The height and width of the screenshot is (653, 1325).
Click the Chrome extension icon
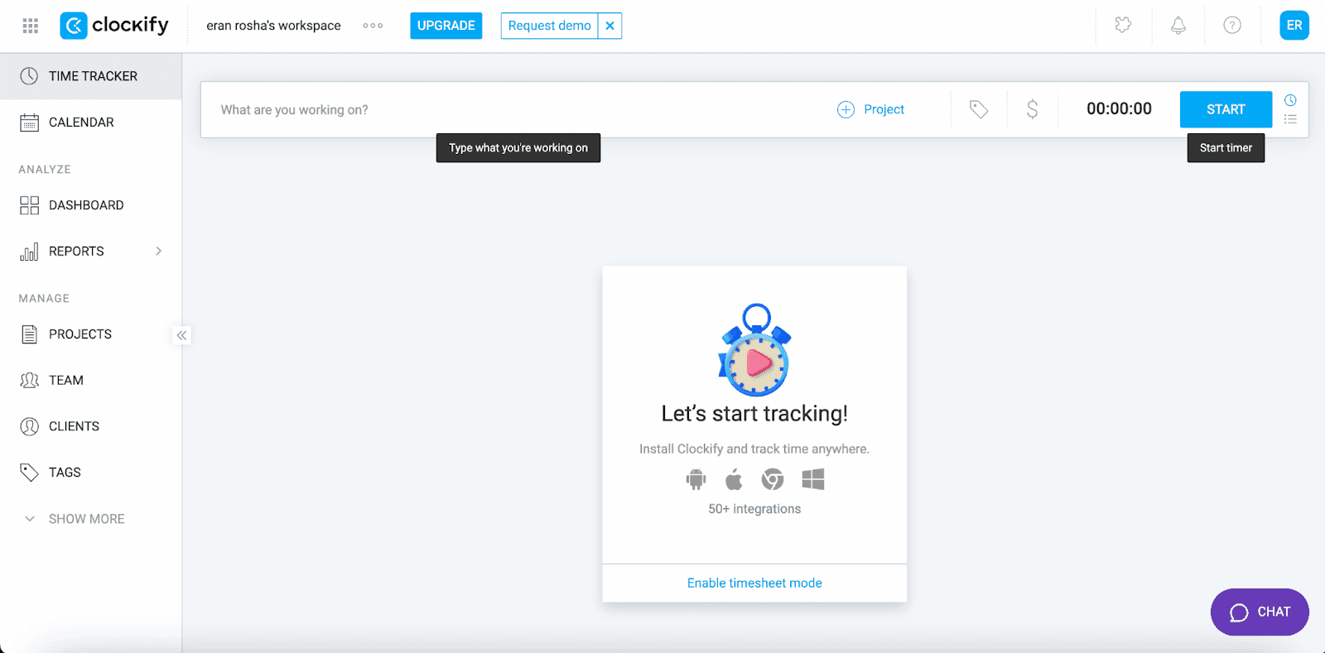(773, 479)
